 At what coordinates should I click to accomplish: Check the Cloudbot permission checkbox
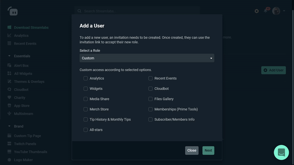click(151, 89)
